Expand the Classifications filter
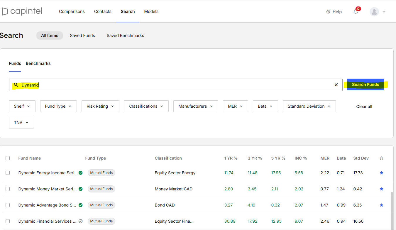This screenshot has height=230, width=396. point(146,106)
